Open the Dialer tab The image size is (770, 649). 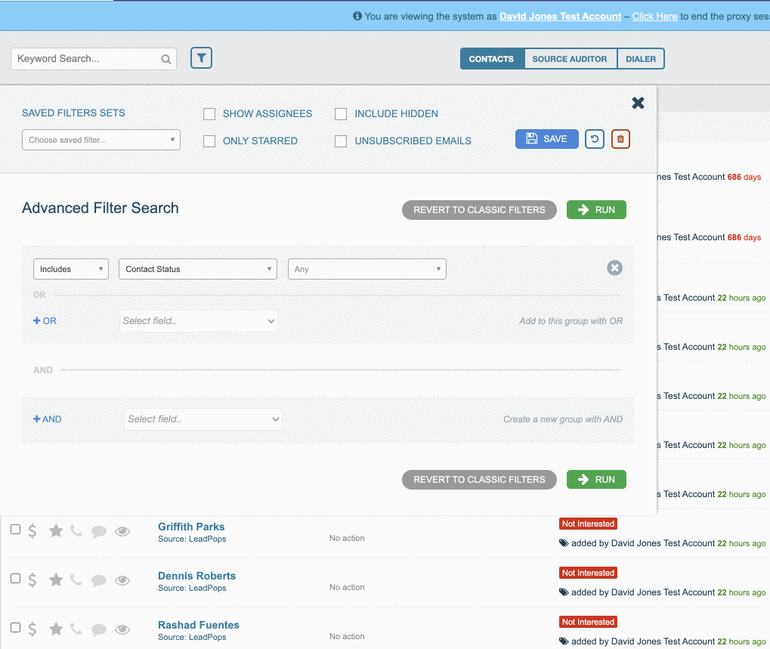coord(641,59)
